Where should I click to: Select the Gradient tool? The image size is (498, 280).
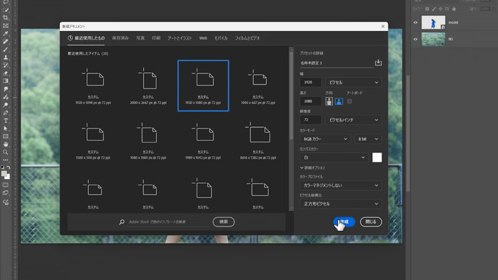(6, 81)
